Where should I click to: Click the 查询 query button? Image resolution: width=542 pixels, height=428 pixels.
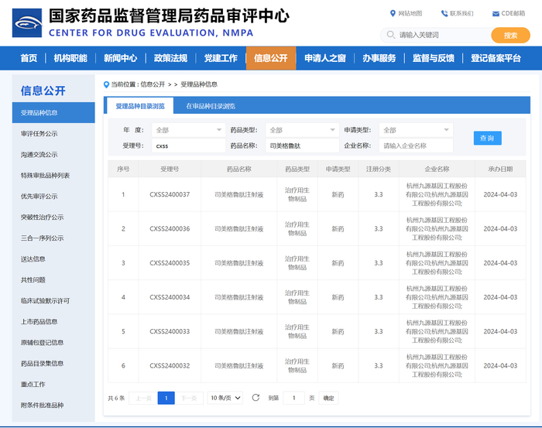[x=487, y=138]
